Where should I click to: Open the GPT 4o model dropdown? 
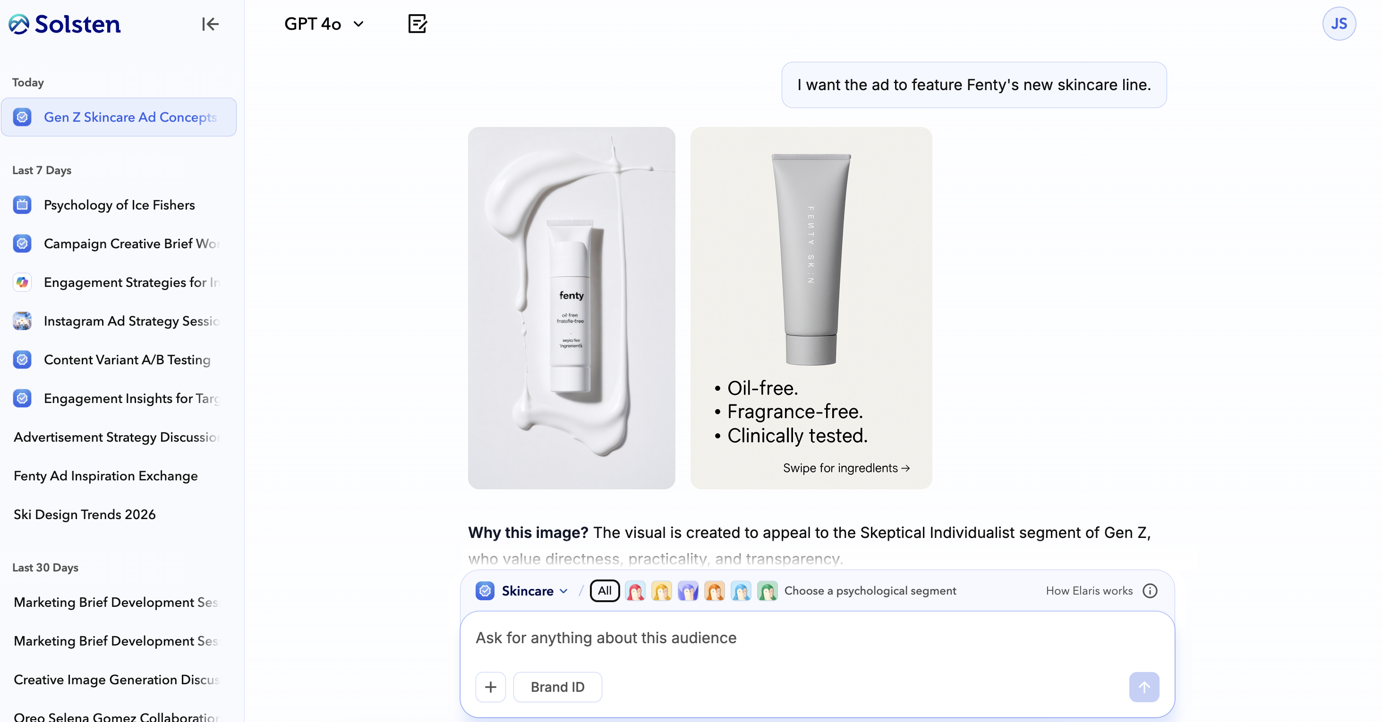coord(324,24)
